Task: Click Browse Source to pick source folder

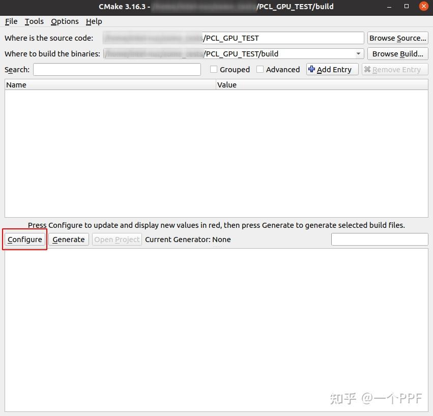Action: [x=397, y=38]
